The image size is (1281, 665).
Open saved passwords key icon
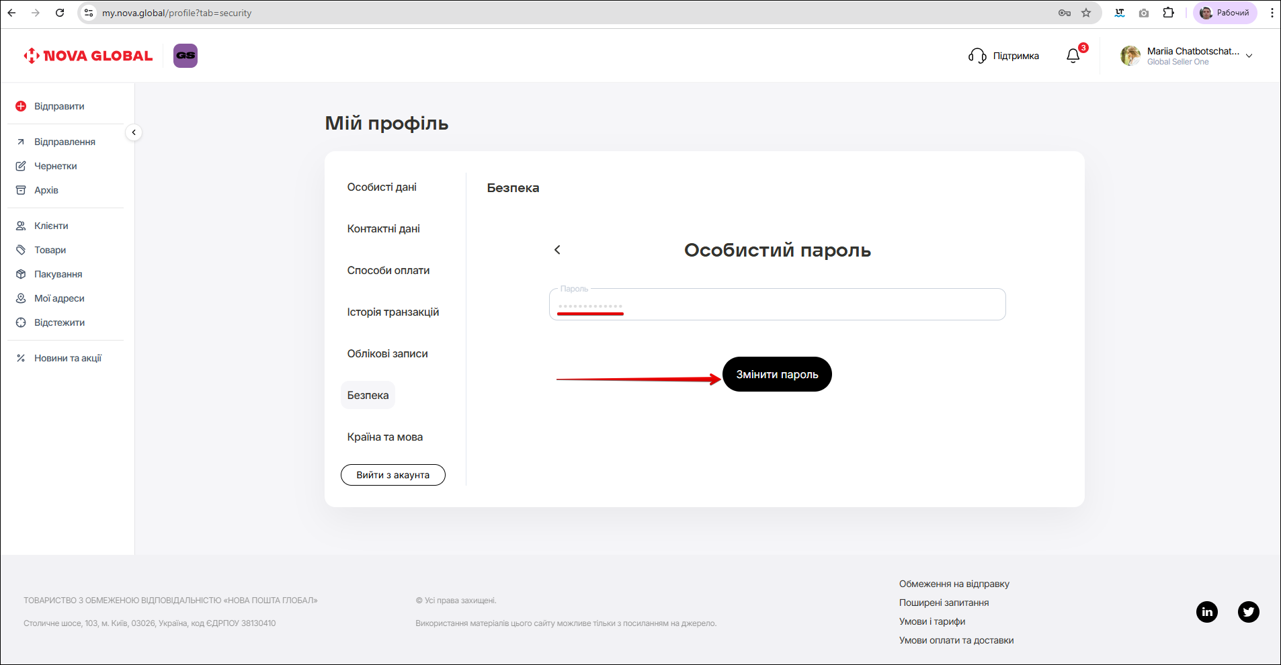tap(1065, 13)
